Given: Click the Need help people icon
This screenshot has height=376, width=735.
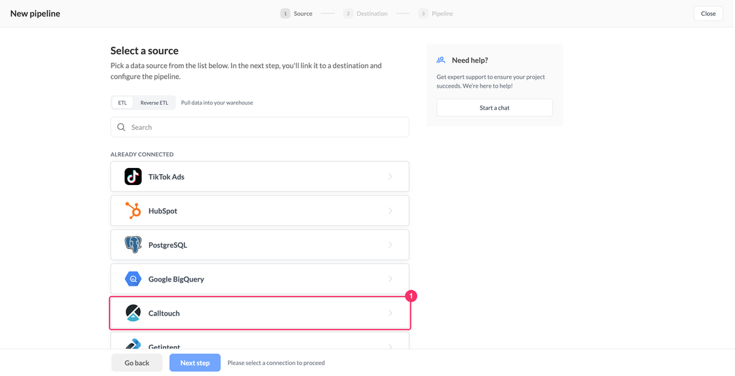Looking at the screenshot, I should [x=440, y=60].
